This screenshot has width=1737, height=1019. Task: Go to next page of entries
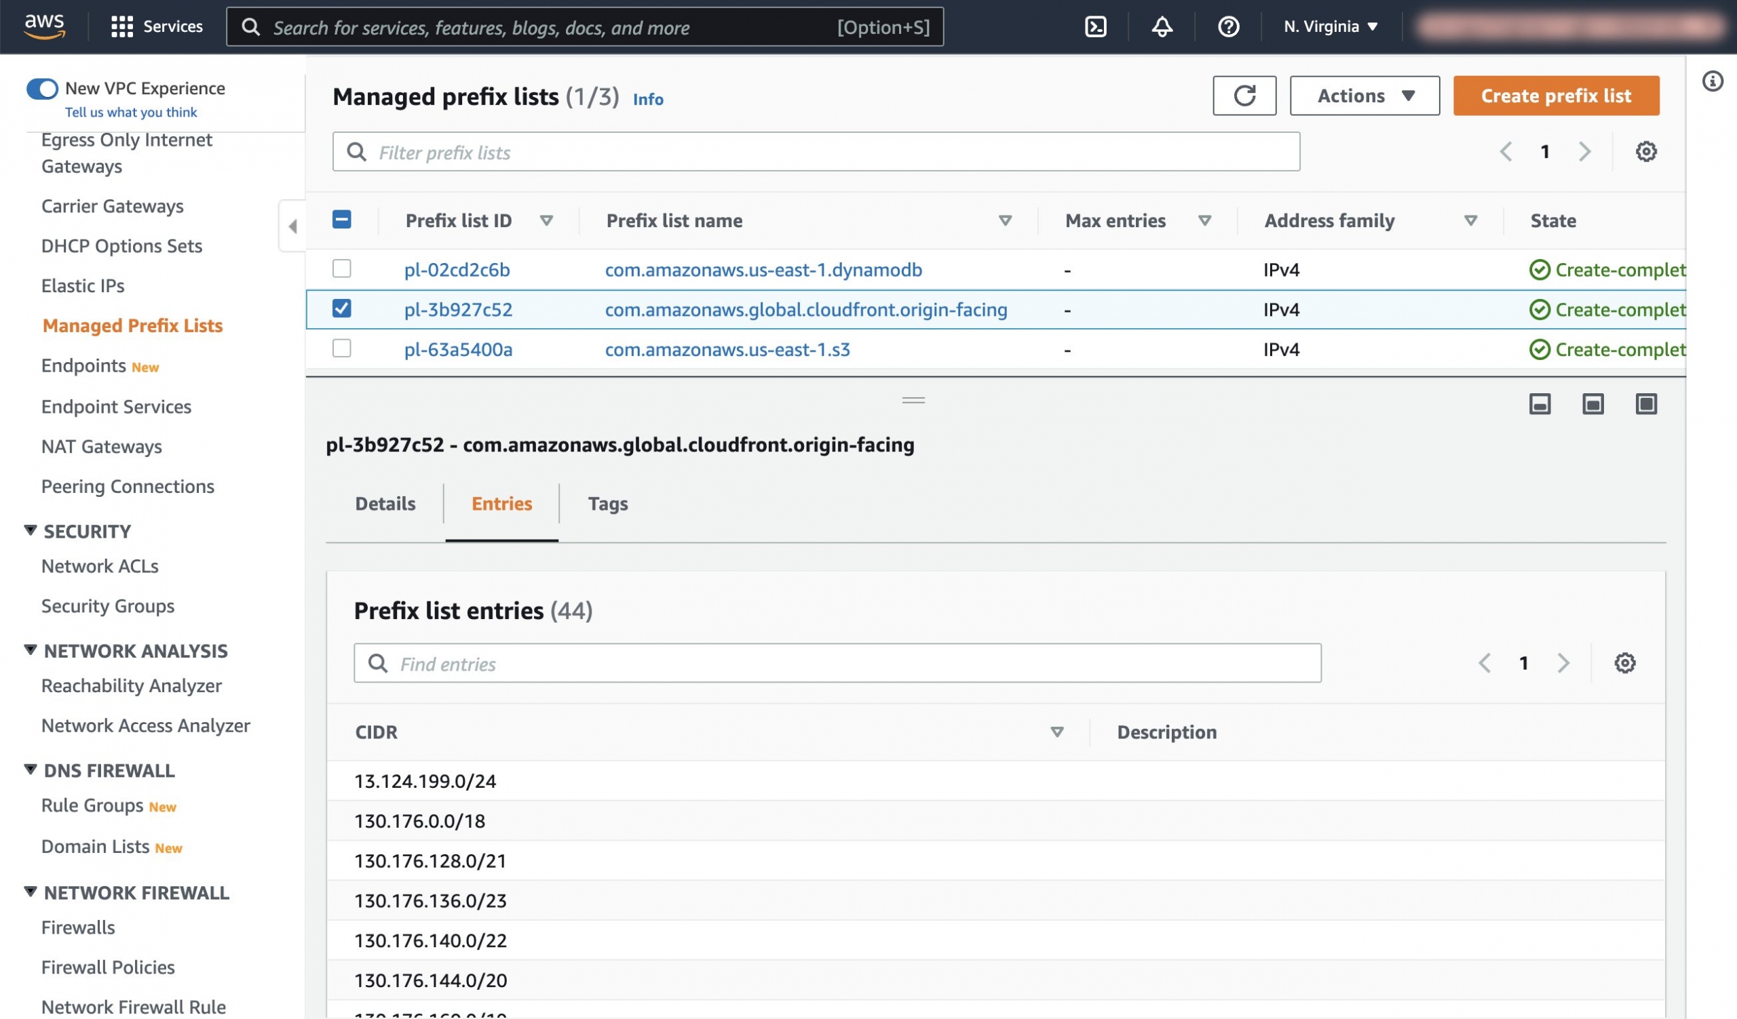[1563, 662]
